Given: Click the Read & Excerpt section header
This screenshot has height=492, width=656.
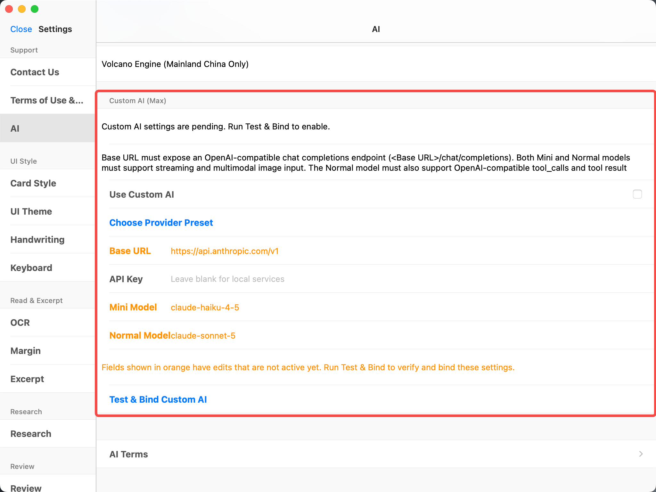Looking at the screenshot, I should pos(36,300).
